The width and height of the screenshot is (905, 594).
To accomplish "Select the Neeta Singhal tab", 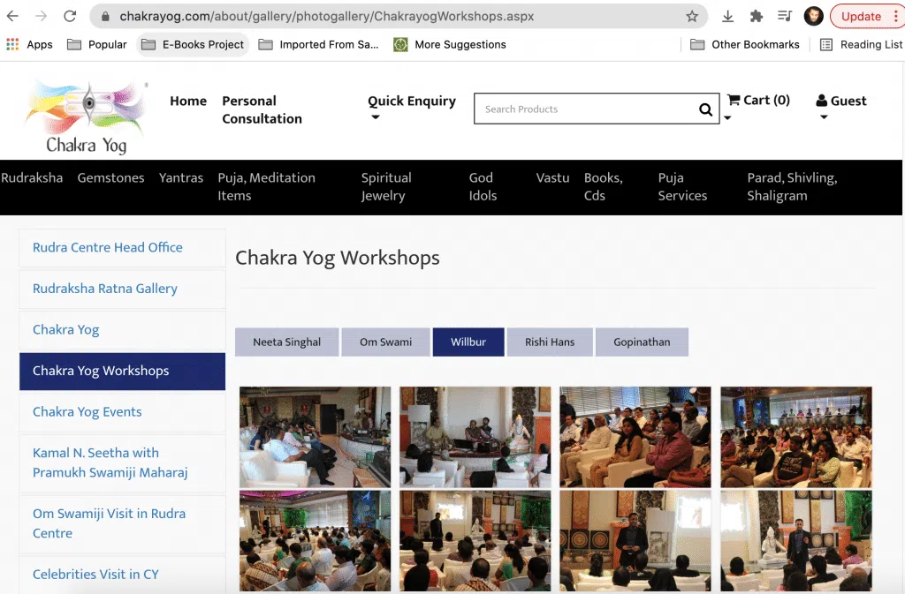I will click(286, 342).
